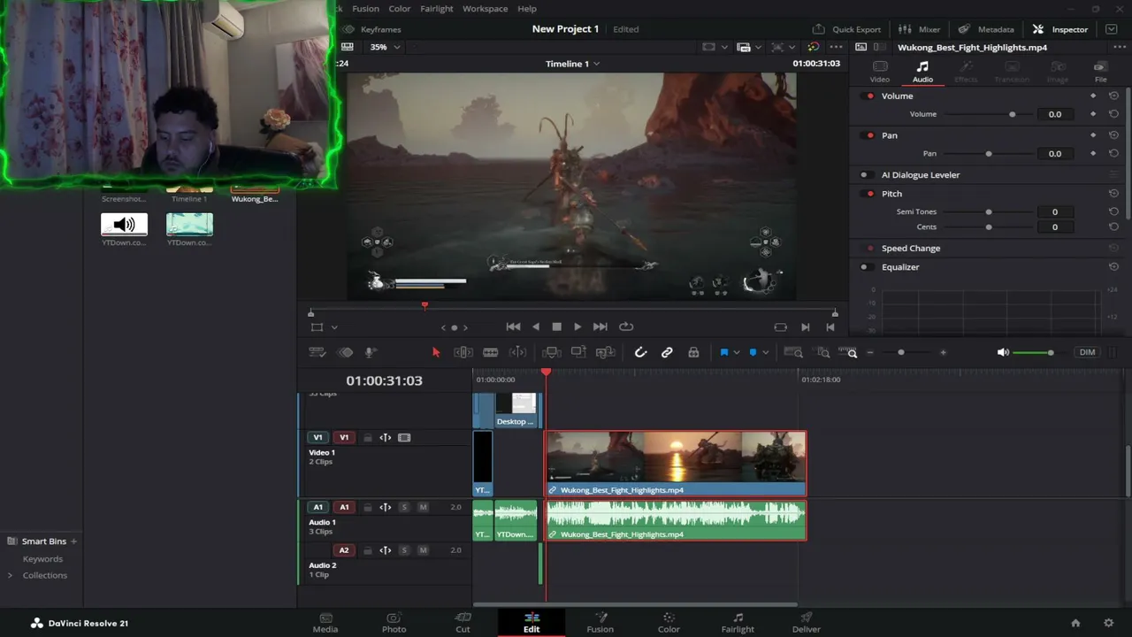Toggle loop playback
The width and height of the screenshot is (1132, 637).
pyautogui.click(x=626, y=326)
